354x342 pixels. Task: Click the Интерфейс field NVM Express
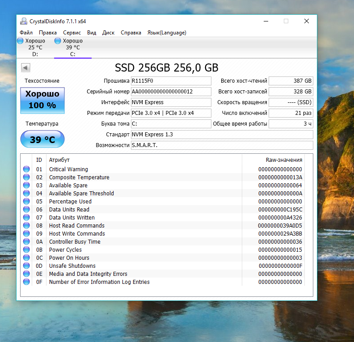click(171, 102)
